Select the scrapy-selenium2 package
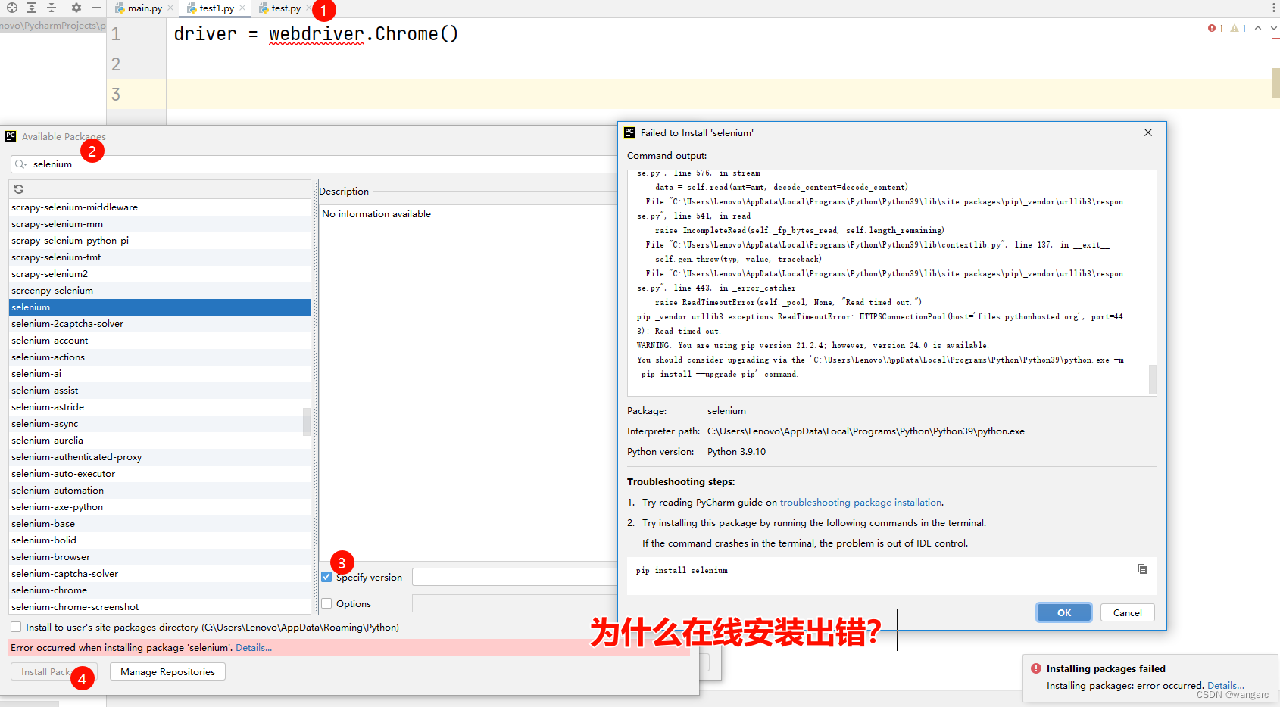 click(x=160, y=273)
